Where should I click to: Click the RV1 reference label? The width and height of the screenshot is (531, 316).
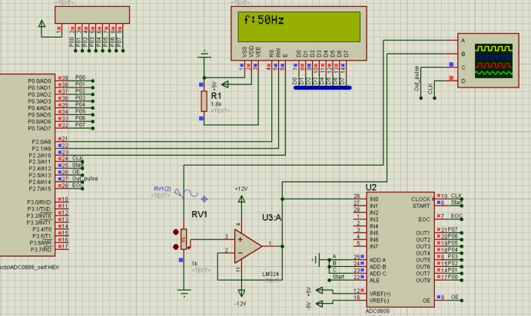(x=199, y=214)
